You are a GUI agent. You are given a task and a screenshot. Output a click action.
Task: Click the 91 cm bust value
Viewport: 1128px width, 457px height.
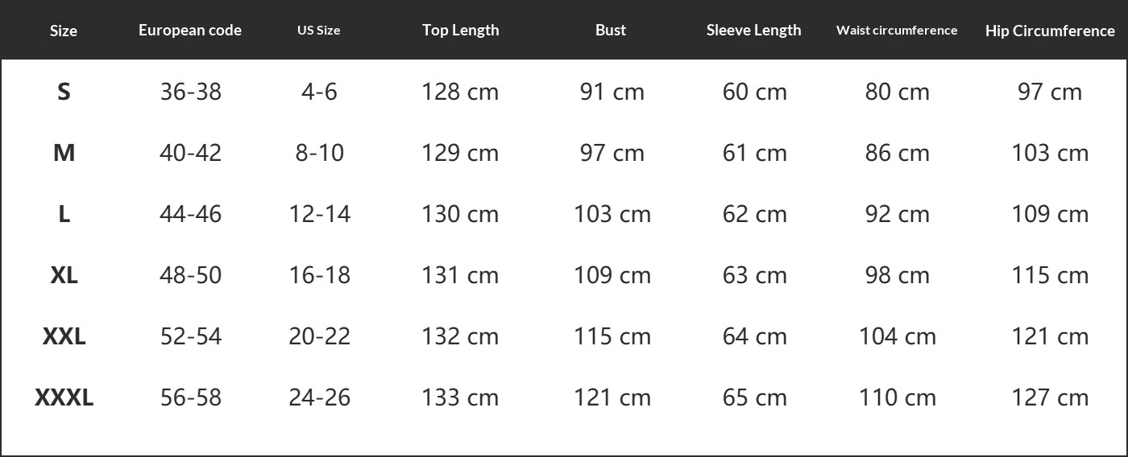(x=612, y=92)
